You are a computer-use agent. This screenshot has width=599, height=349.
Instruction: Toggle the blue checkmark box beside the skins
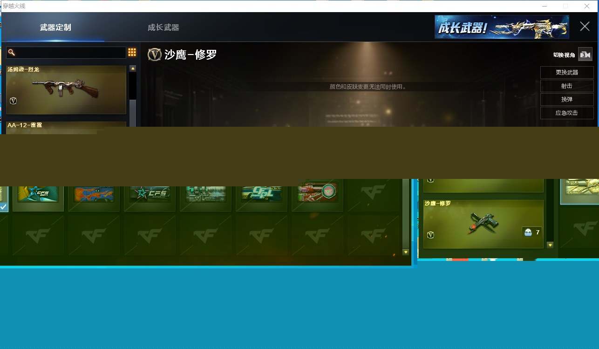coord(3,206)
